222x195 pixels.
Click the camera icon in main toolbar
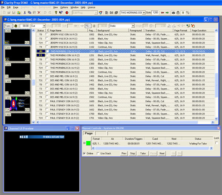click(x=173, y=13)
